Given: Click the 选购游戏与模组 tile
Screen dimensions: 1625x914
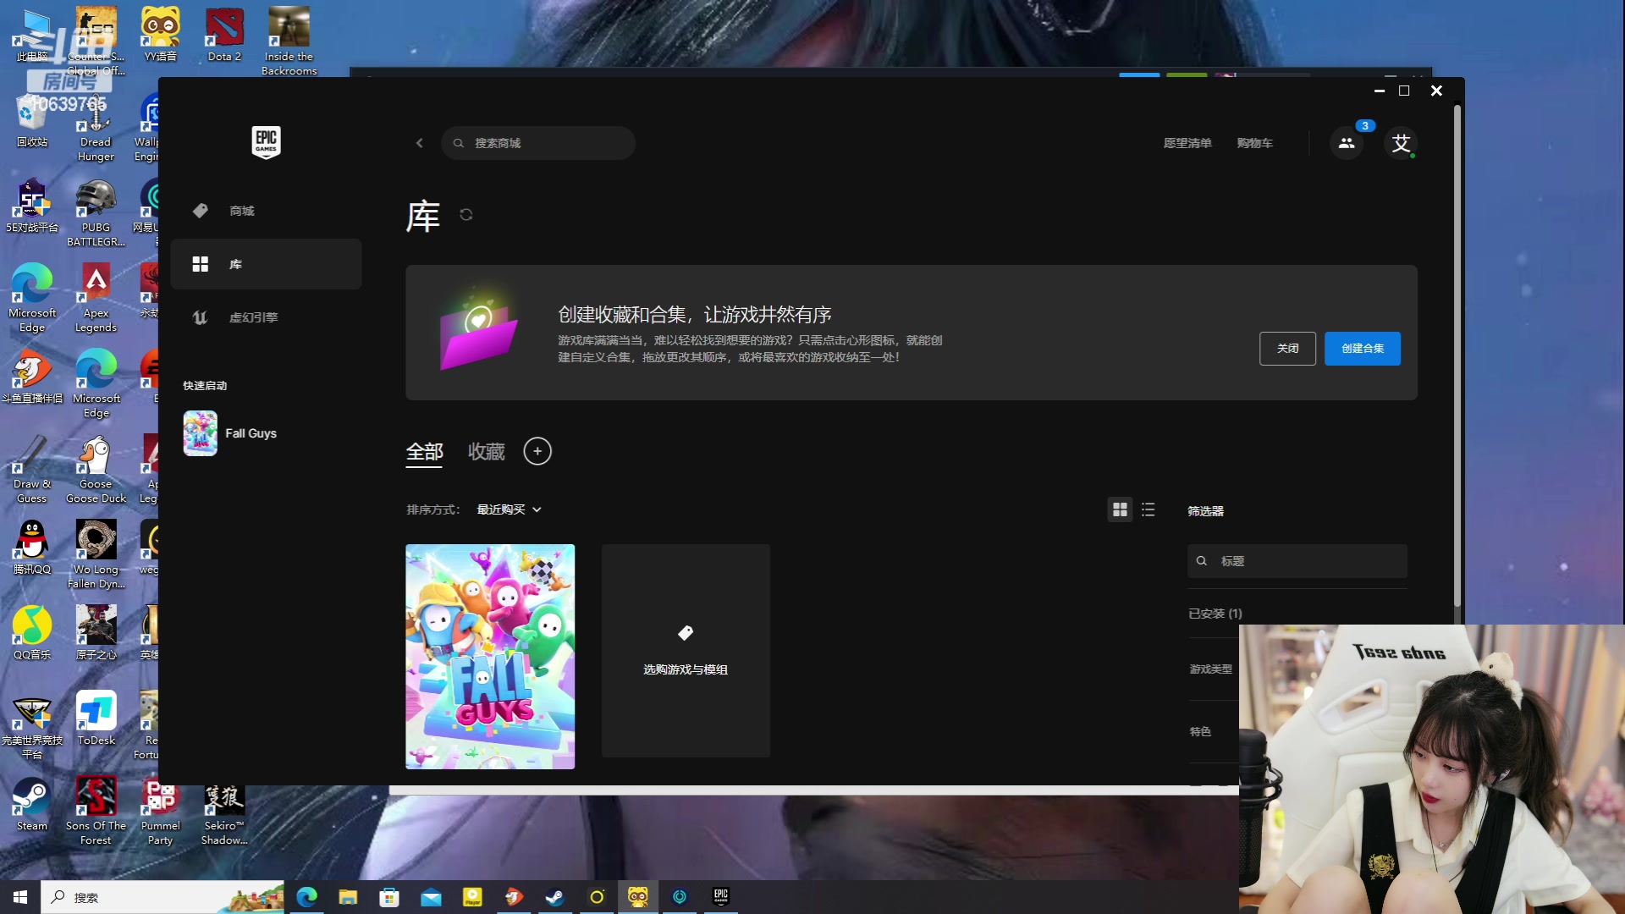Looking at the screenshot, I should 686,651.
